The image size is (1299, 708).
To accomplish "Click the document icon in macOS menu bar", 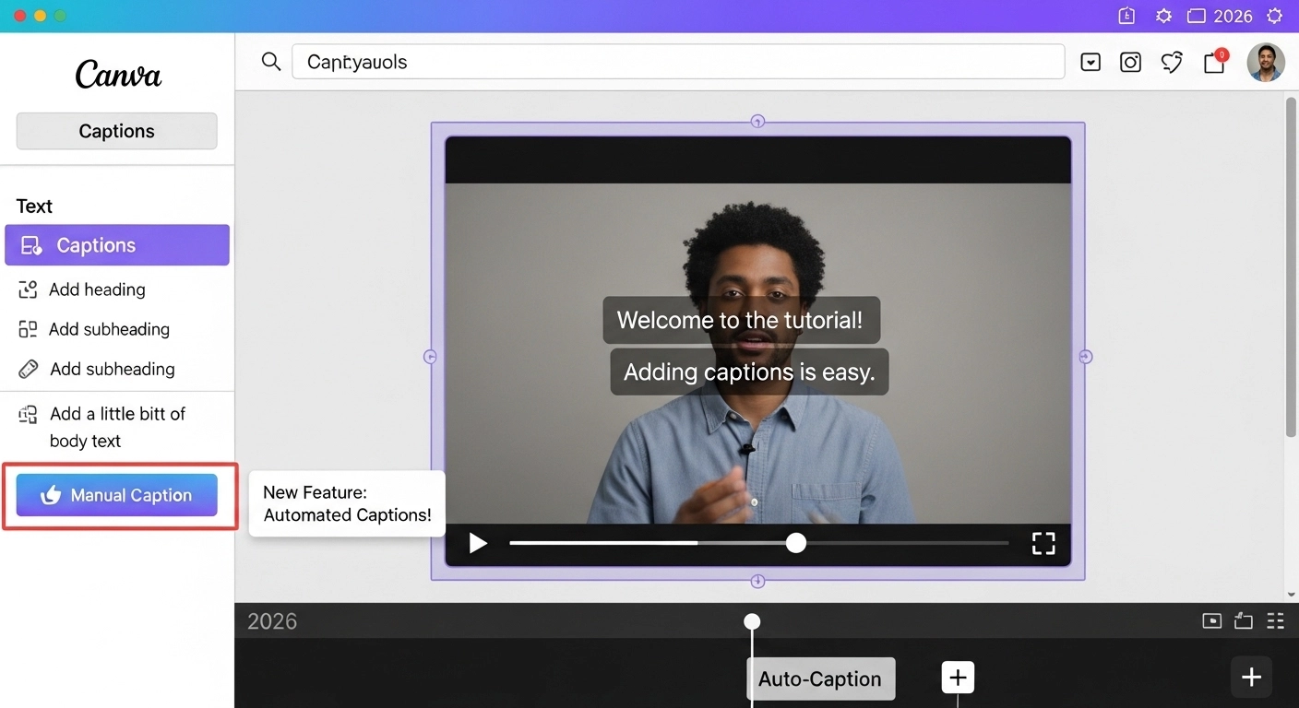I will (x=1126, y=16).
